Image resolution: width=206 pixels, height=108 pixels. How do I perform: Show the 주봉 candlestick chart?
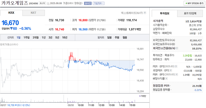pyautogui.click(x=117, y=37)
